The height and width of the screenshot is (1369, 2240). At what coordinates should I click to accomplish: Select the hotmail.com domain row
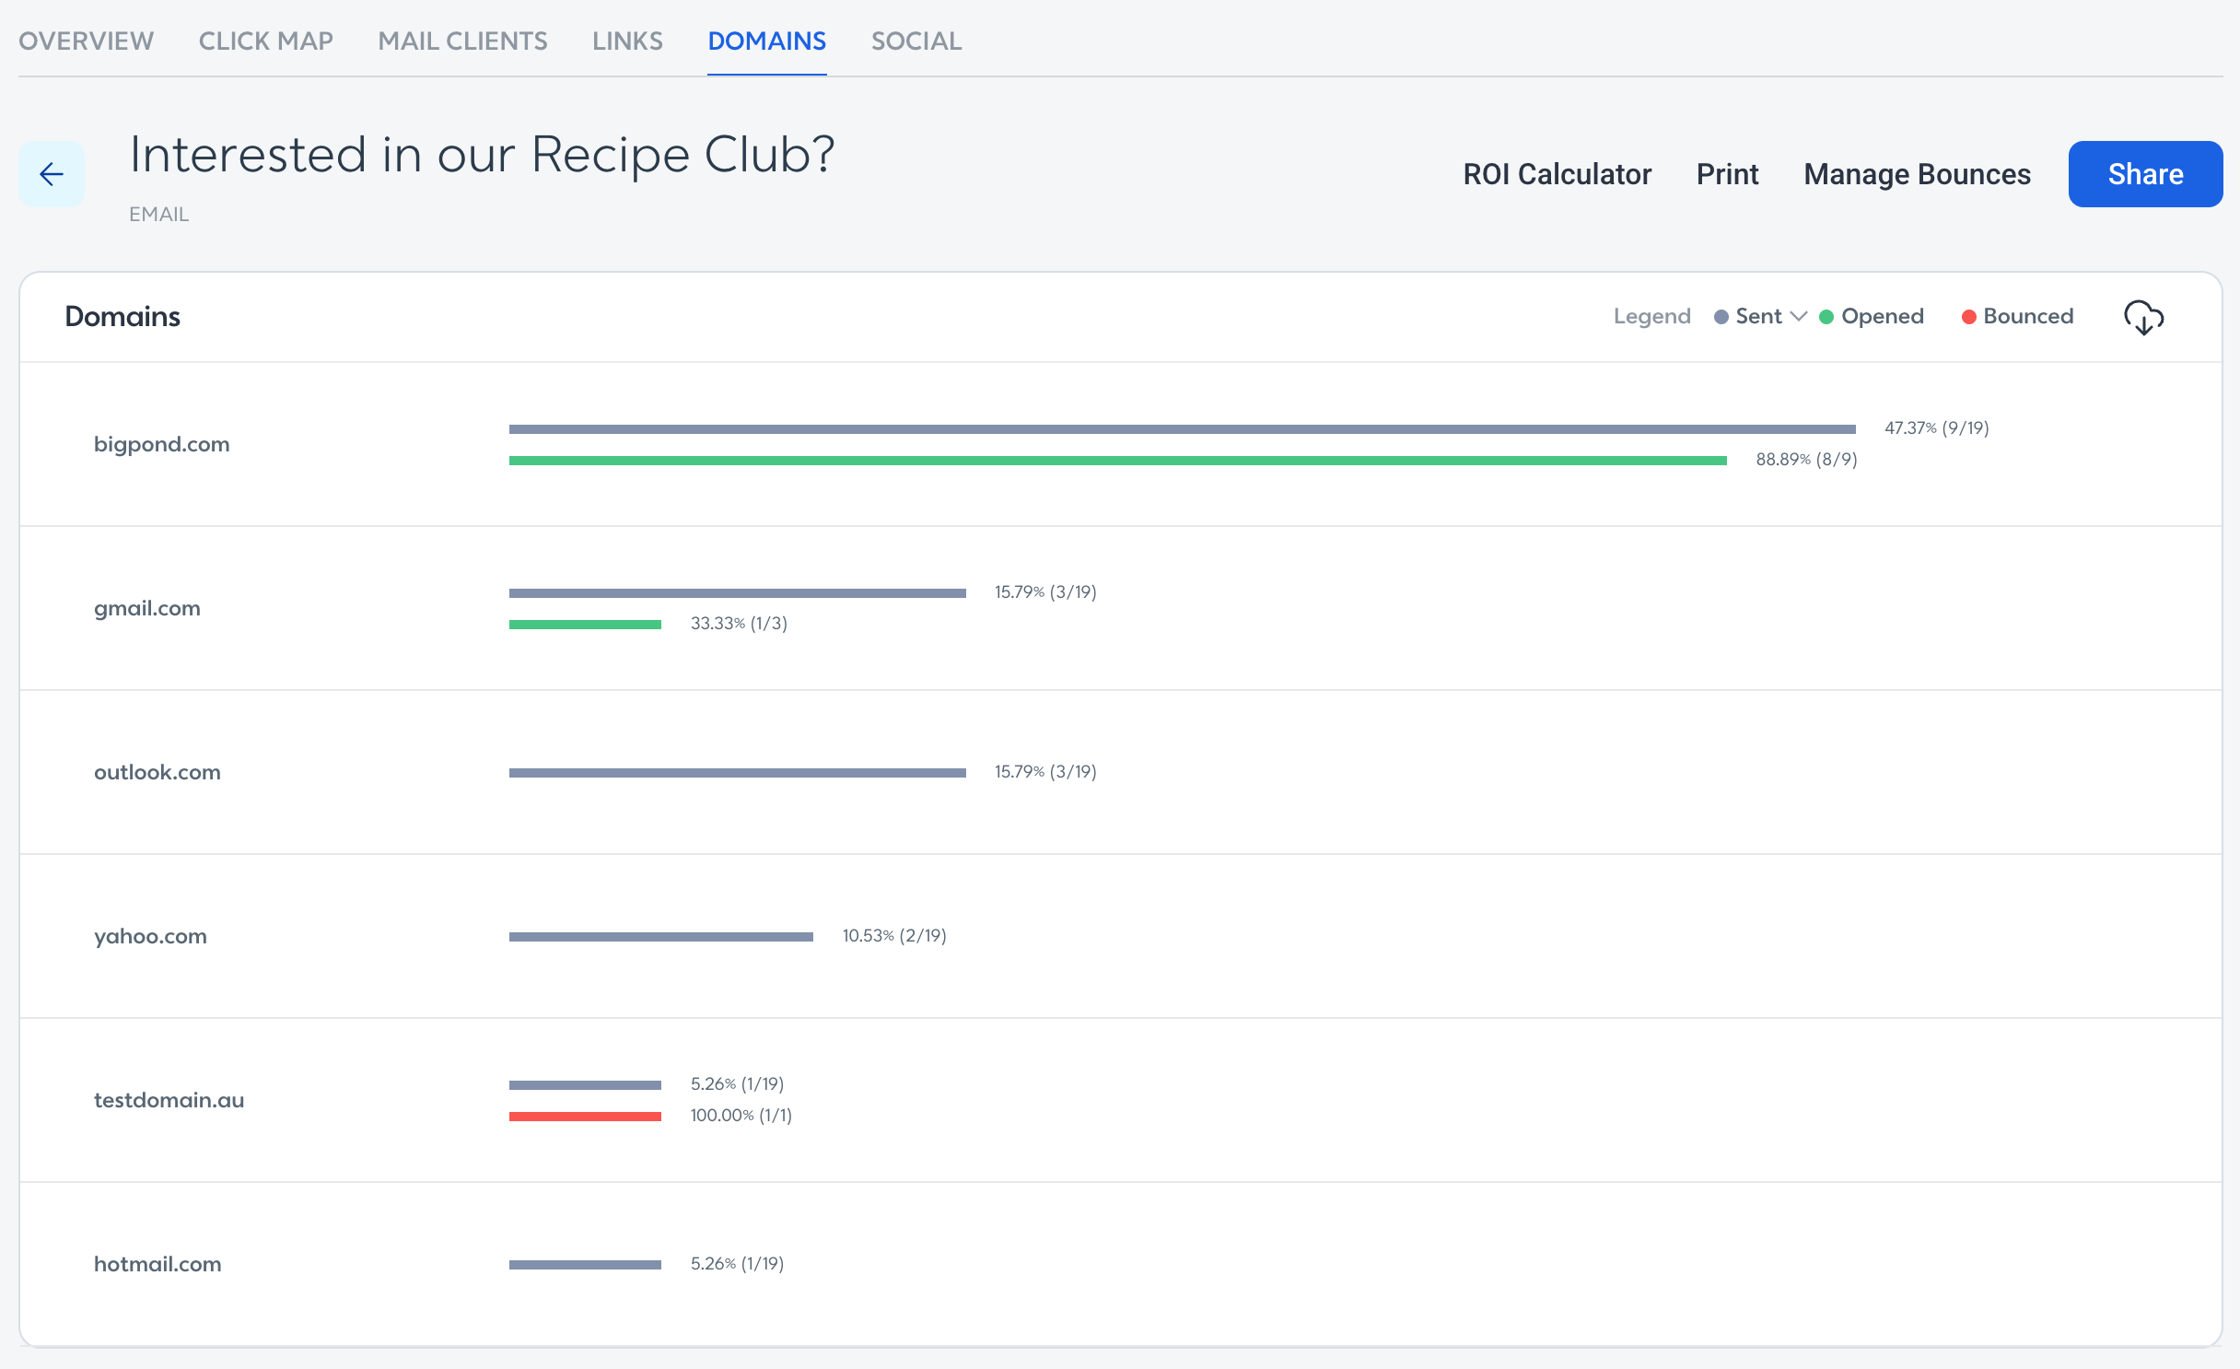1121,1264
